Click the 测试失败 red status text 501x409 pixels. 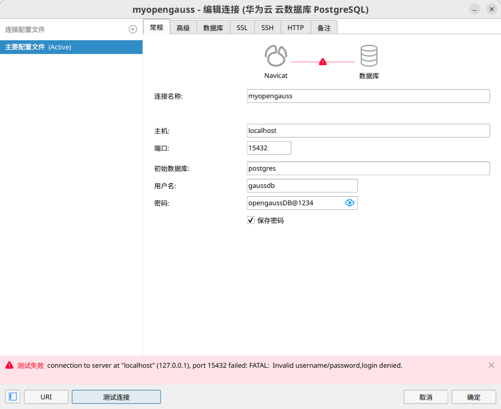pos(31,365)
